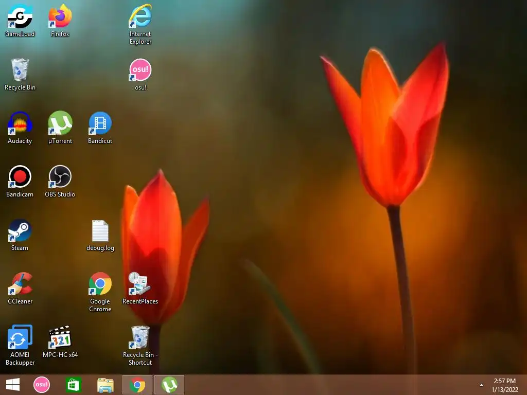Open File Explorer from the taskbar

pyautogui.click(x=105, y=385)
